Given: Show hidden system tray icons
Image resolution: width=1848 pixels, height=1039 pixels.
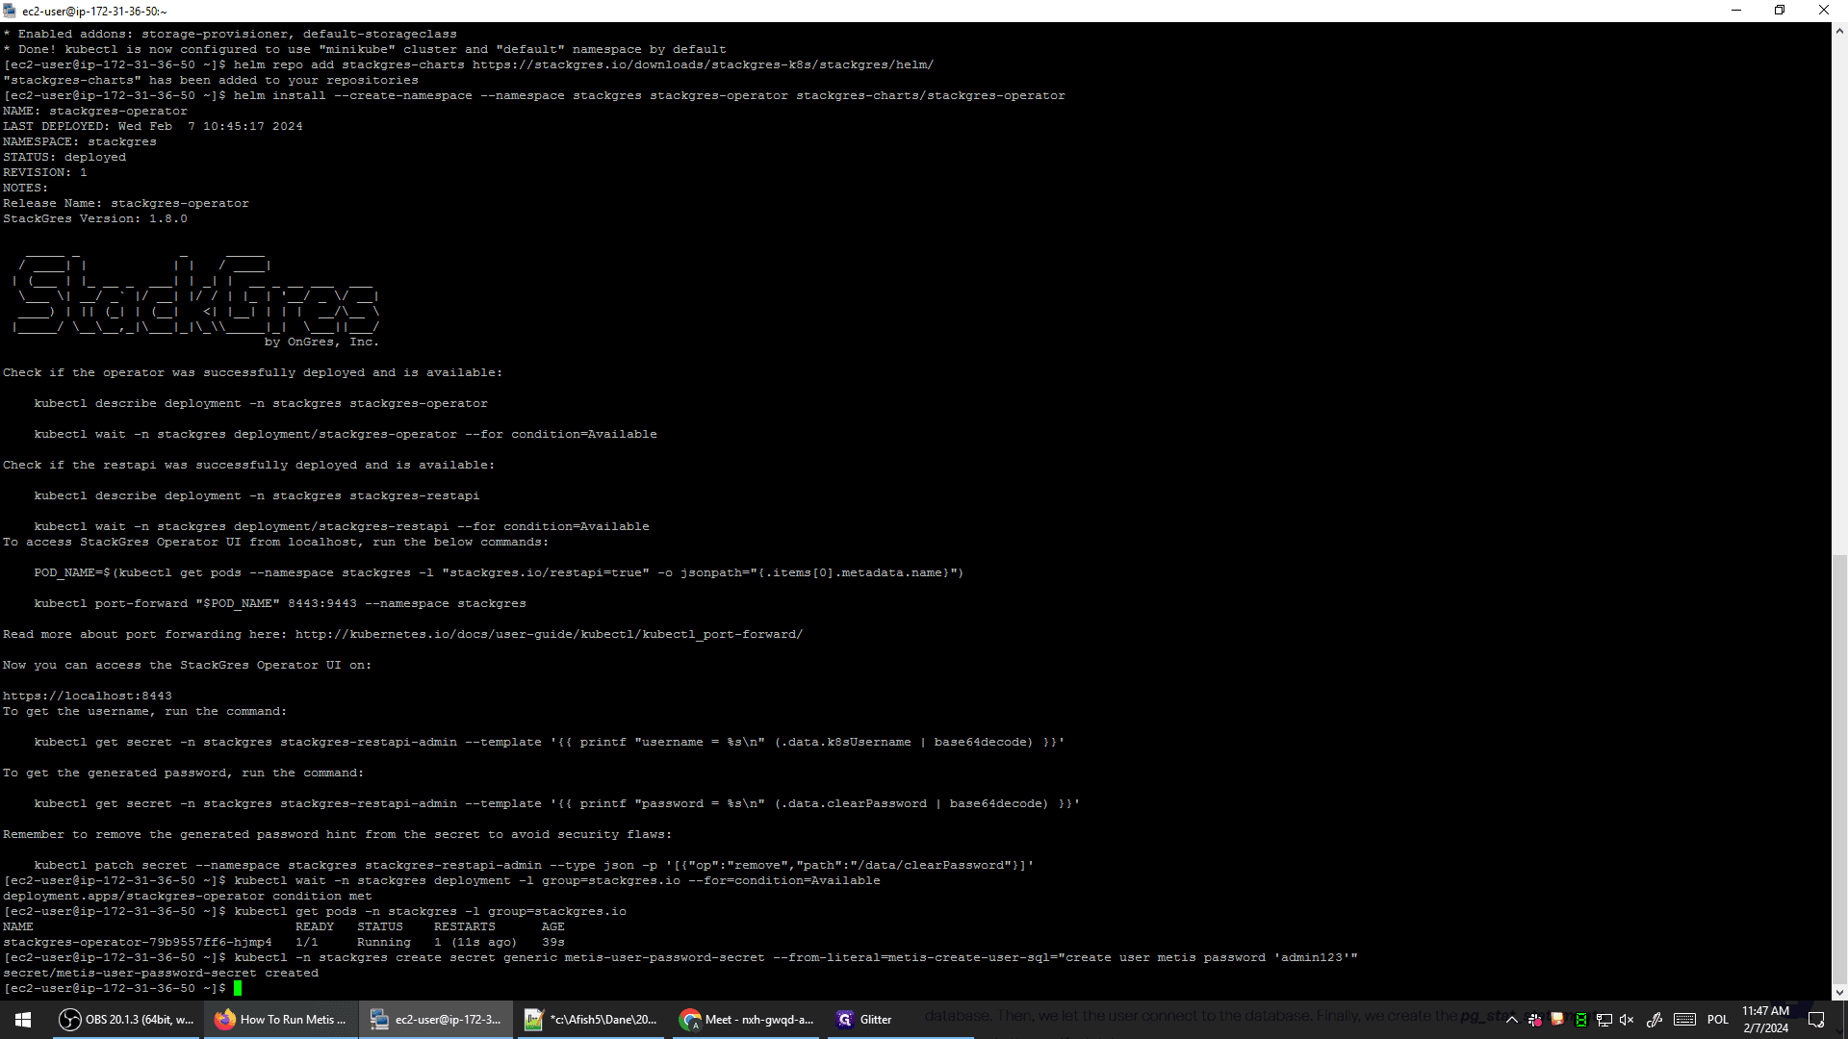Looking at the screenshot, I should 1512,1020.
